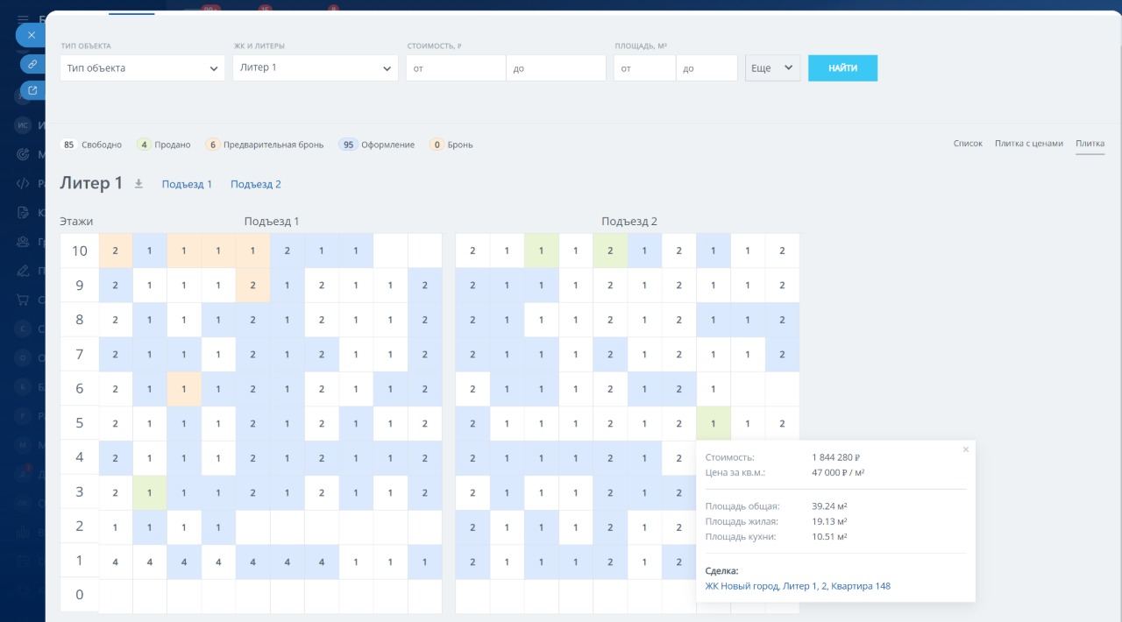Click floor 0 row label
Image resolution: width=1122 pixels, height=622 pixels.
(79, 595)
